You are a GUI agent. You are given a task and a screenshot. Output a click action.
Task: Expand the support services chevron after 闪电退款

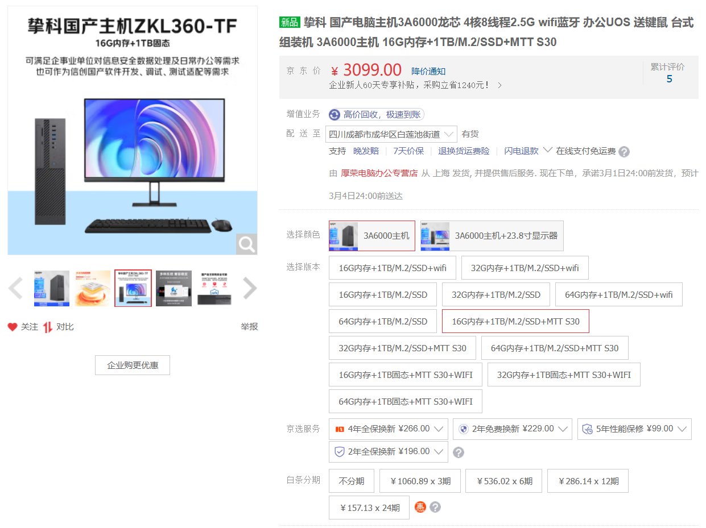[548, 151]
